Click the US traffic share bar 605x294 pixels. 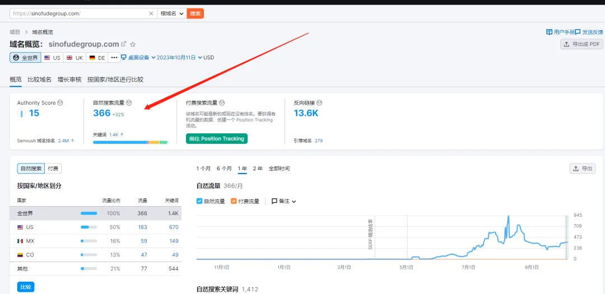[x=89, y=227]
